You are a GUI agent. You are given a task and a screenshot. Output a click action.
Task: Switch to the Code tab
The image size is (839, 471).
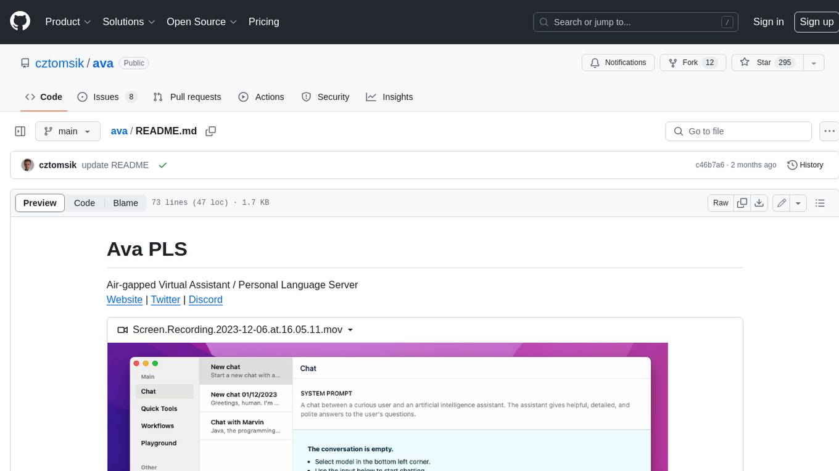coord(44,97)
